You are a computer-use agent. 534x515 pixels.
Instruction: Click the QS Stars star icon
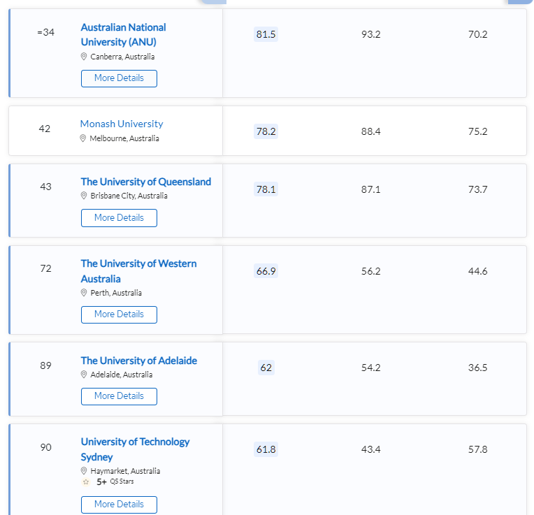tap(86, 481)
